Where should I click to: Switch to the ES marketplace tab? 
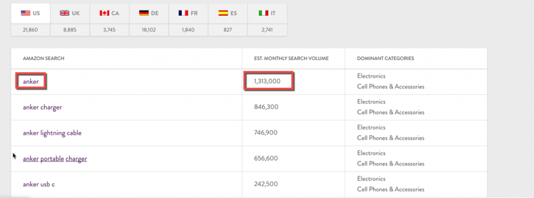tap(228, 20)
